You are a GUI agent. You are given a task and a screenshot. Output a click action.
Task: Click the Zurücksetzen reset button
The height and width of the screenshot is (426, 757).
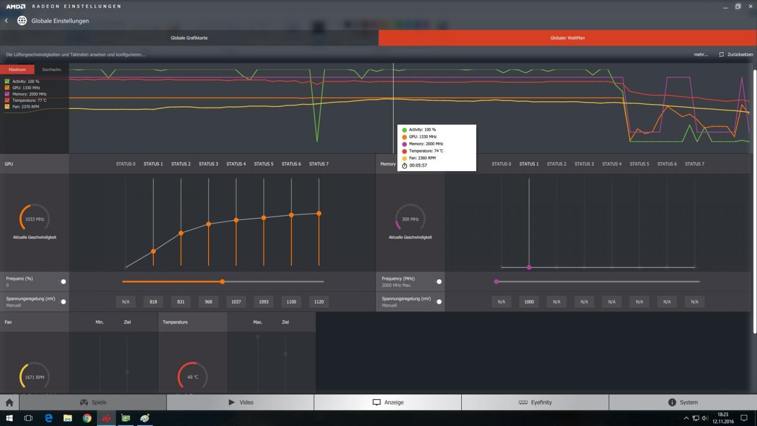(736, 54)
